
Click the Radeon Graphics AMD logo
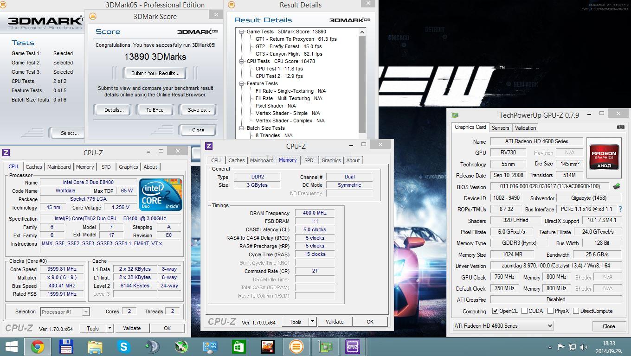(604, 158)
